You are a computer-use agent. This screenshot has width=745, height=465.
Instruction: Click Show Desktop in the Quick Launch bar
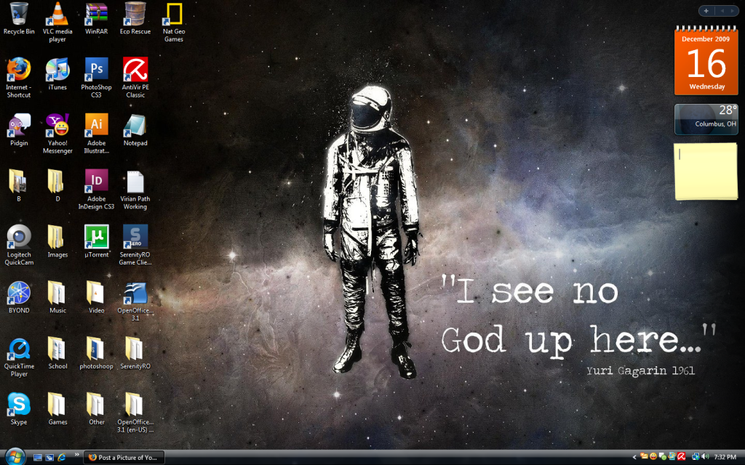pyautogui.click(x=37, y=458)
